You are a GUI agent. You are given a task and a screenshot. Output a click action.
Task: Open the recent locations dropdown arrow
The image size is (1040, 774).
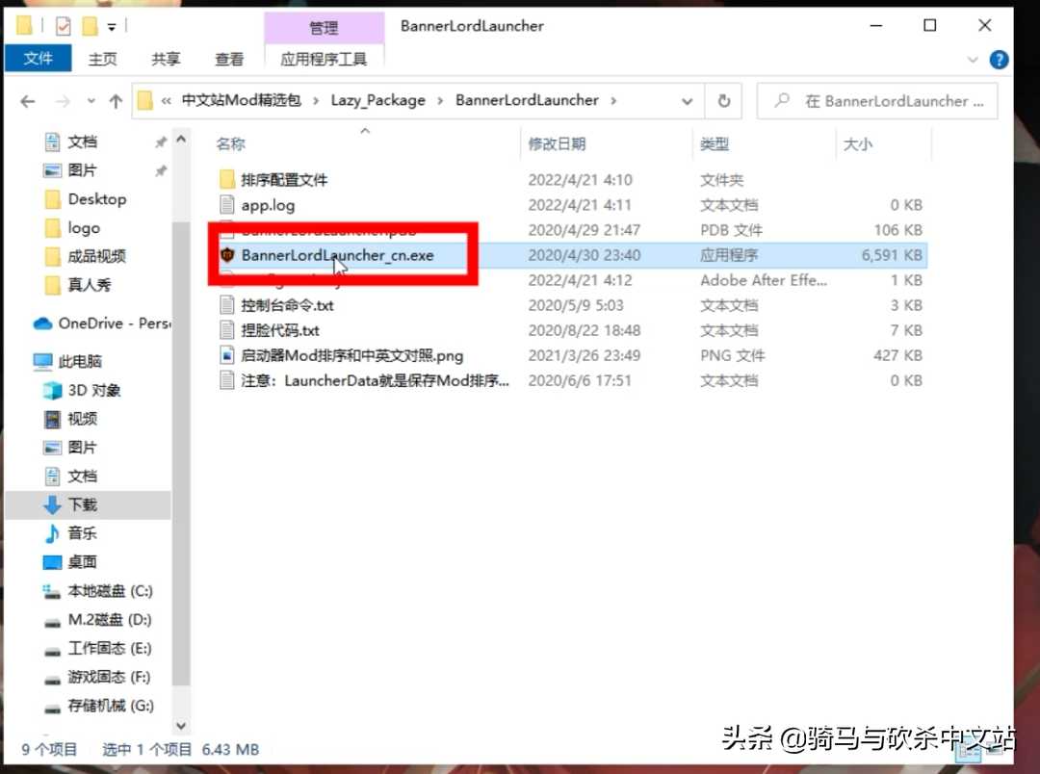pos(91,101)
